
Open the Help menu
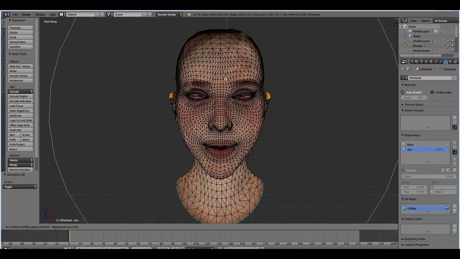click(52, 14)
